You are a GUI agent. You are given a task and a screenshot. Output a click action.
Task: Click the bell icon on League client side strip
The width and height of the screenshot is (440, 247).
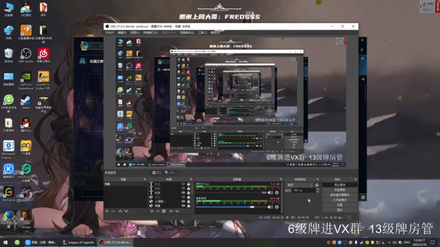click(x=362, y=50)
